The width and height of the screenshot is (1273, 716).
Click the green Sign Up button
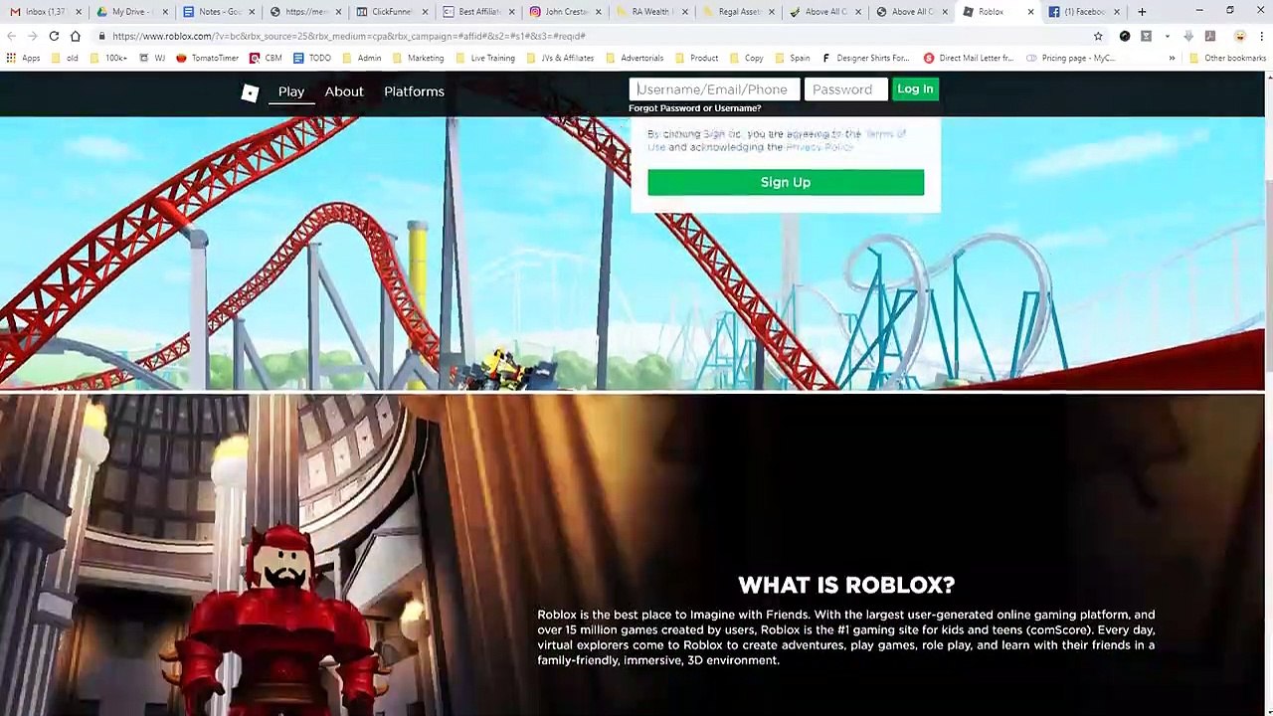[786, 182]
